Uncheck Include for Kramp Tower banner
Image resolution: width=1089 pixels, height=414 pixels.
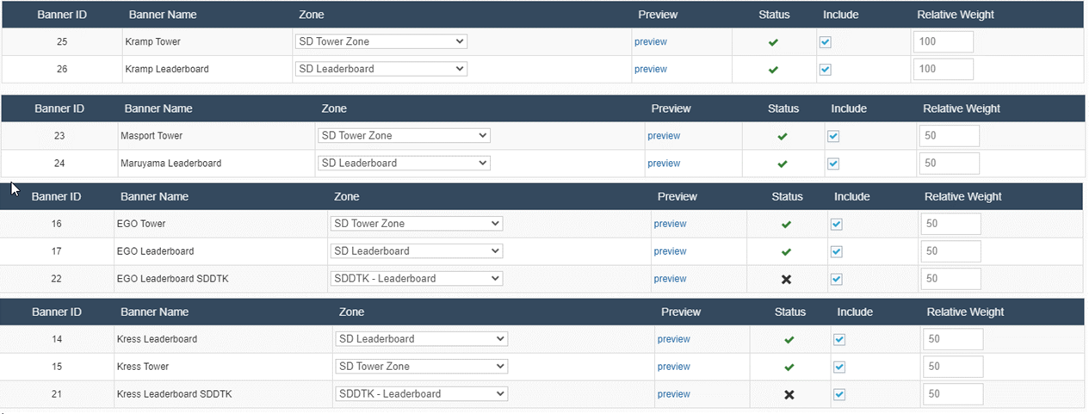[x=826, y=42]
